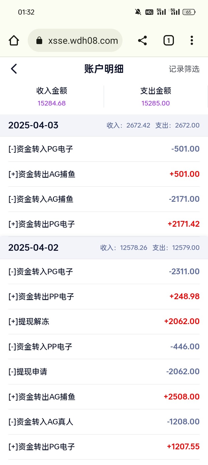The height and width of the screenshot is (465, 208).
Task: Go back using the left arrow
Action: coord(14,69)
